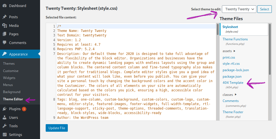Image resolution: width=276 pixels, height=139 pixels.
Task: Expand the classes folder
Action: pyautogui.click(x=230, y=95)
